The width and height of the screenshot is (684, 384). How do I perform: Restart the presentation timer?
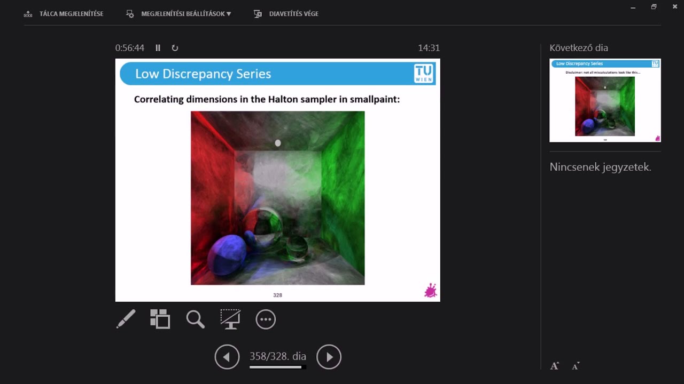pyautogui.click(x=175, y=48)
